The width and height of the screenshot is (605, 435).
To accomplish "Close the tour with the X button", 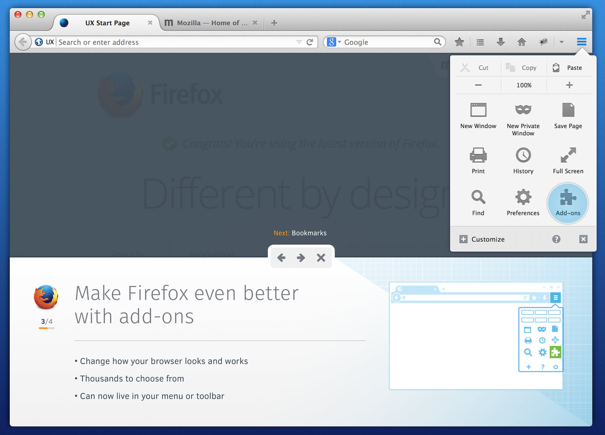I will pos(321,258).
